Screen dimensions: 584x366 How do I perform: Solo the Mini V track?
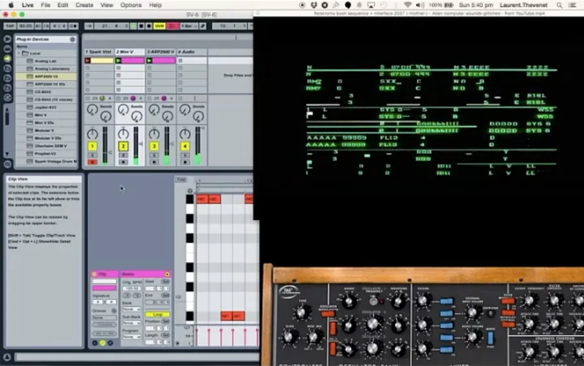coord(123,155)
